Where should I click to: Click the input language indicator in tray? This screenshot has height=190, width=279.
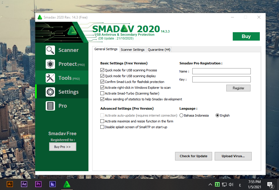pyautogui.click(x=240, y=185)
